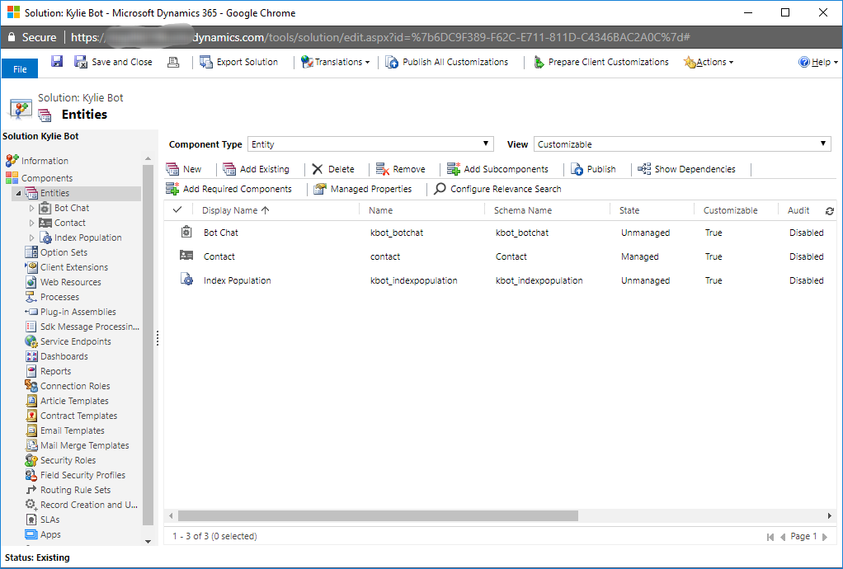Select Components in sidebar

(40, 178)
